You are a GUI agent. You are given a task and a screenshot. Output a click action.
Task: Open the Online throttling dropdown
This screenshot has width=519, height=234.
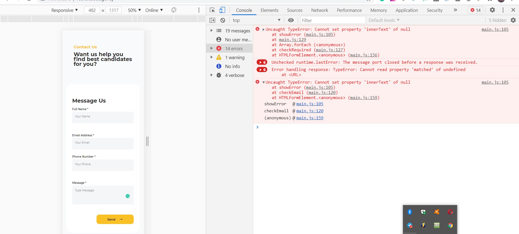154,10
